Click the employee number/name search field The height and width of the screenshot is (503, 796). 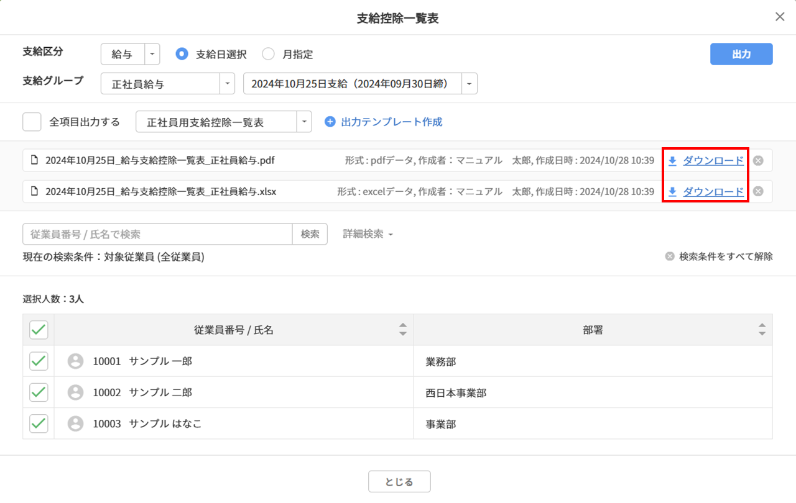157,234
